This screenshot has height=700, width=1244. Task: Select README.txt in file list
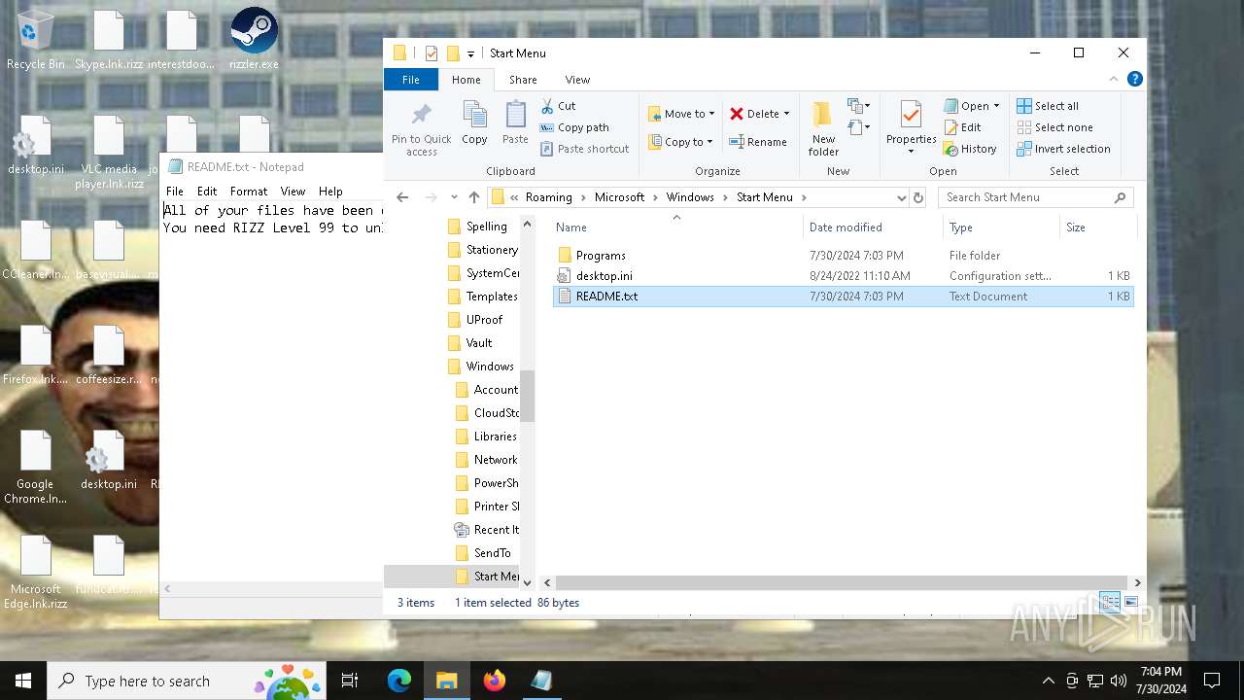[x=843, y=297]
